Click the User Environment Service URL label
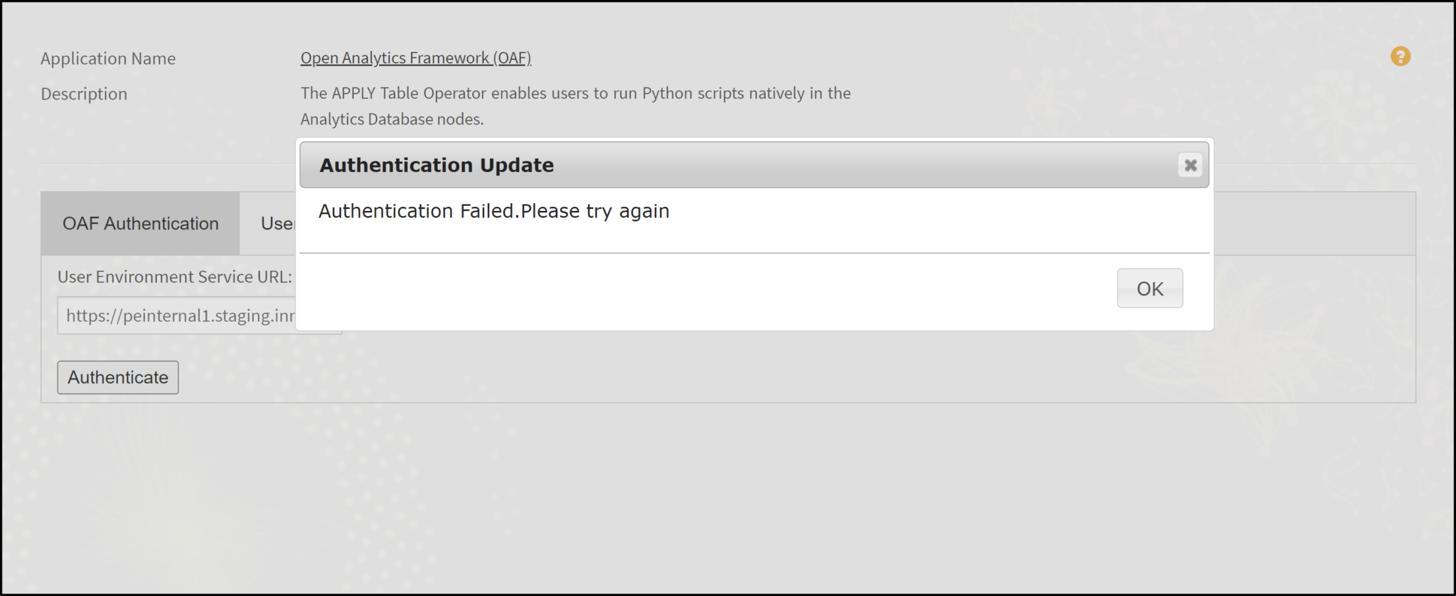The height and width of the screenshot is (596, 1456). [174, 277]
